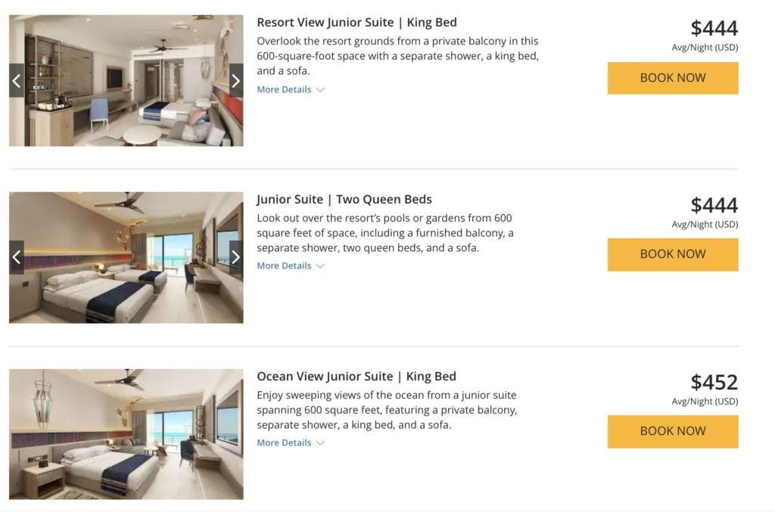Click the $444 price of the Resort View suite
The width and height of the screenshot is (775, 512).
point(714,29)
